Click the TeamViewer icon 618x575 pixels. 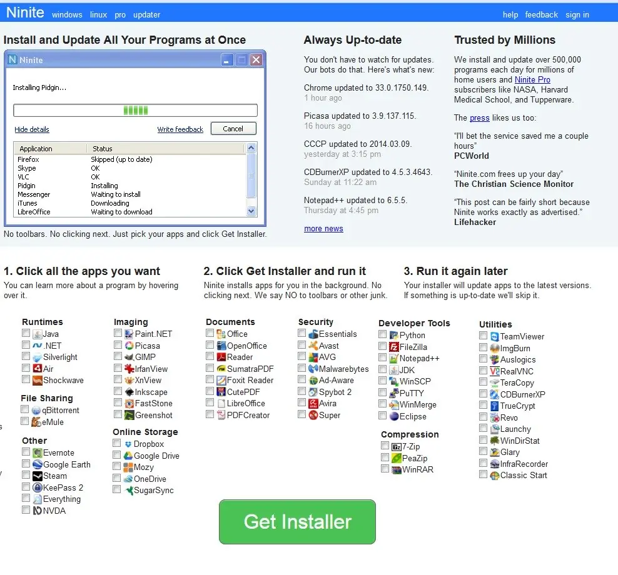tap(495, 336)
